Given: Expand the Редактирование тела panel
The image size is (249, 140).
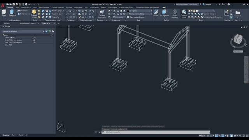Looking at the screenshot, I should point(53,20).
